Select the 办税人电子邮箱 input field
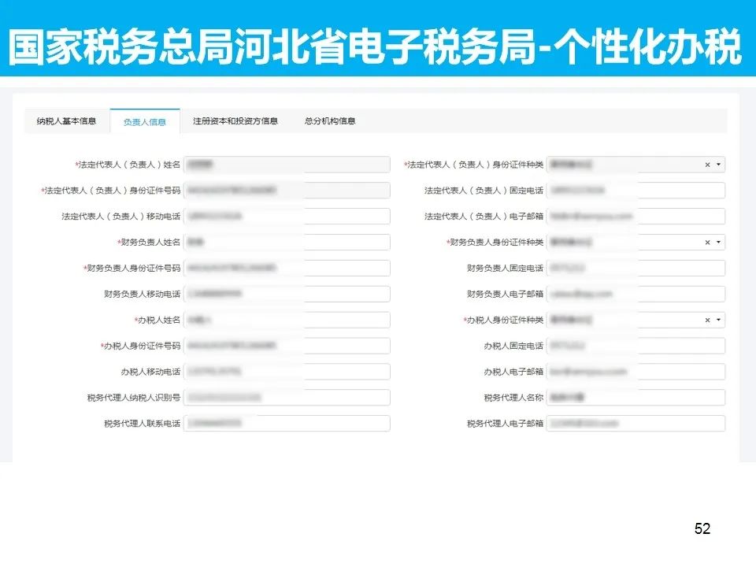Viewport: 756px width, 567px height. (636, 372)
